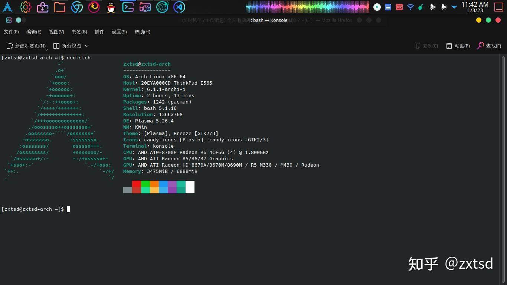Image resolution: width=507 pixels, height=285 pixels.
Task: Open the blue clipboard document tray icon
Action: (x=388, y=7)
